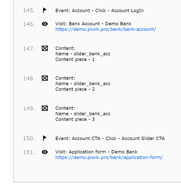Click flag icon for event 150
The image size is (181, 184).
pyautogui.click(x=45, y=138)
